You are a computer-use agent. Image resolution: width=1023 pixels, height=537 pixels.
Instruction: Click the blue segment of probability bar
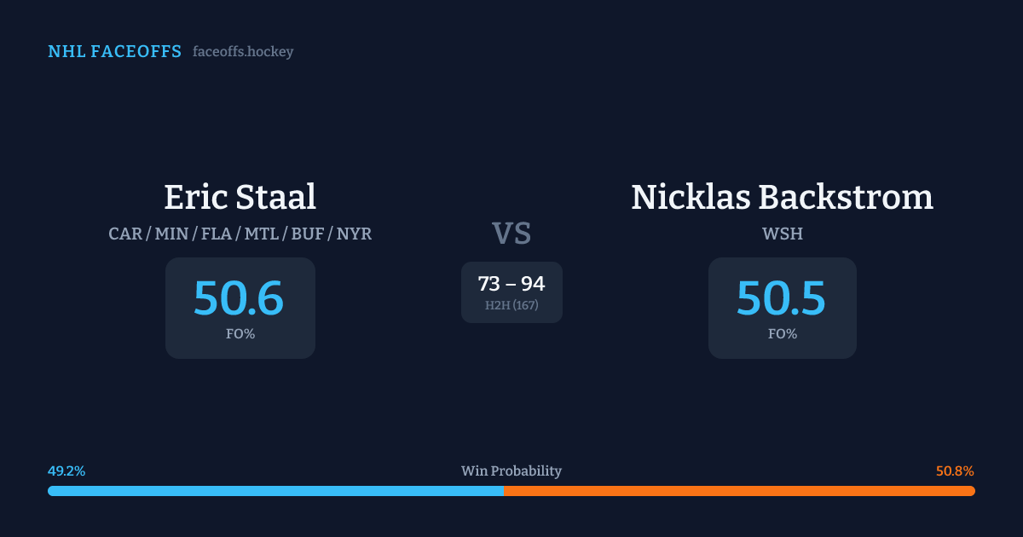pyautogui.click(x=275, y=491)
